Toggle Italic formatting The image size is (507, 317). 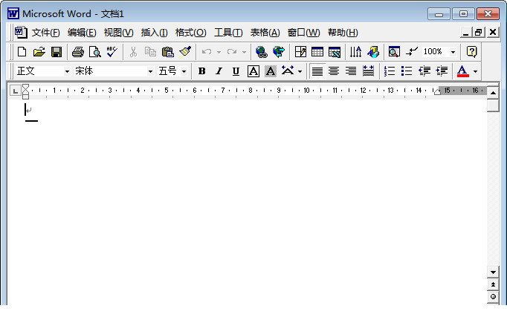point(219,71)
